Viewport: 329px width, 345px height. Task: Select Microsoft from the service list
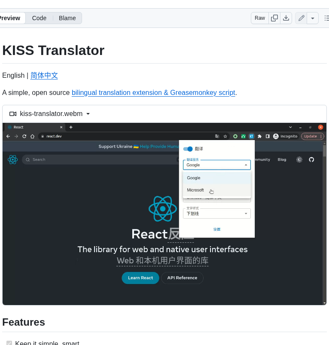point(217,190)
